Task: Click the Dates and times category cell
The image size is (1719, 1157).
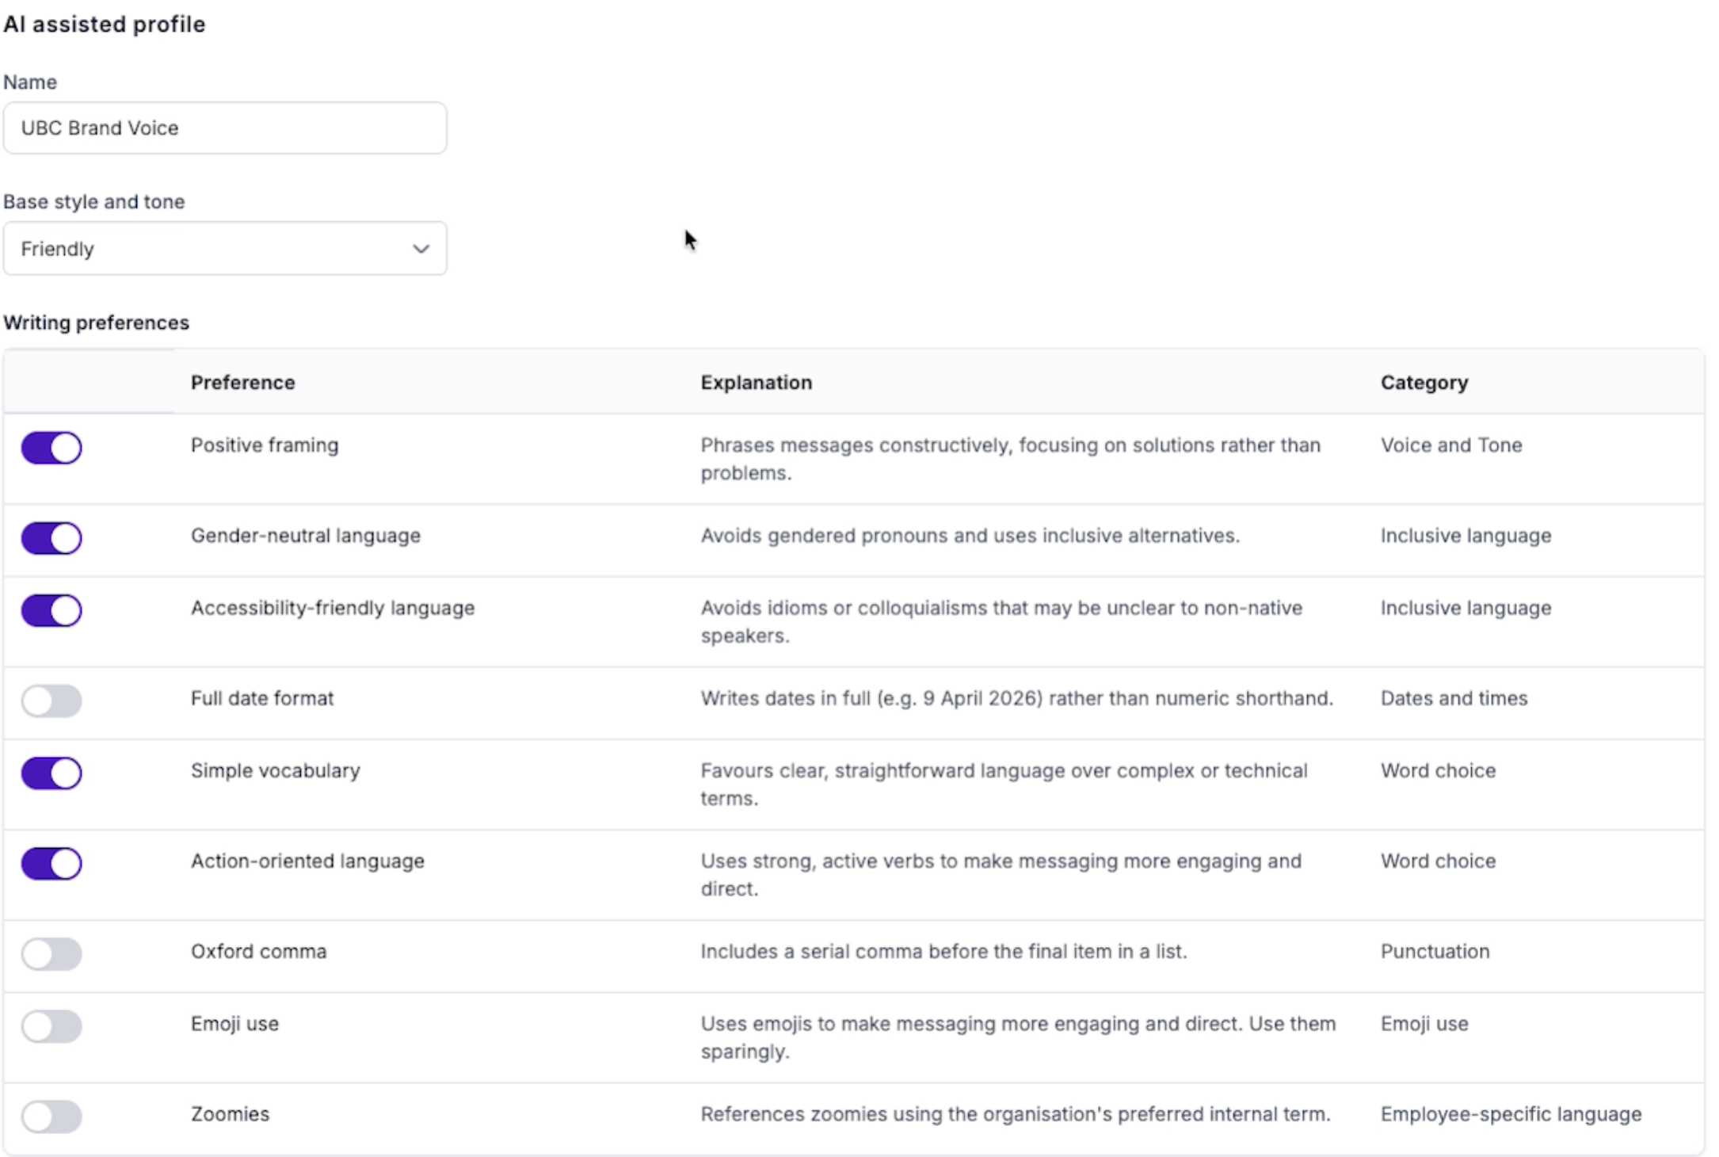Action: [x=1454, y=698]
